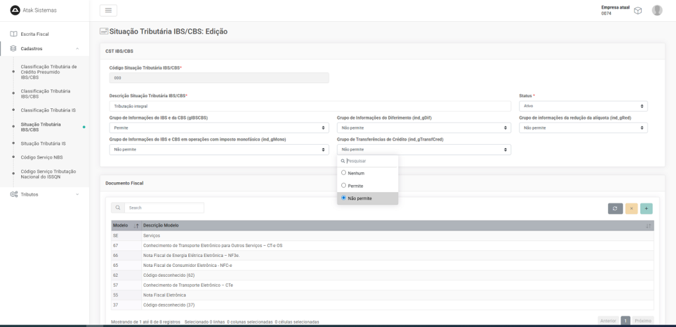Click the Próximo pagination button
This screenshot has width=676, height=327.
(x=642, y=320)
